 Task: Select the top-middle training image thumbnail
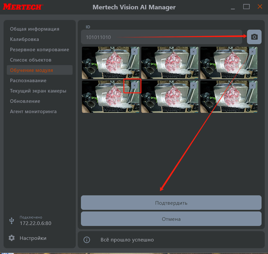170,63
